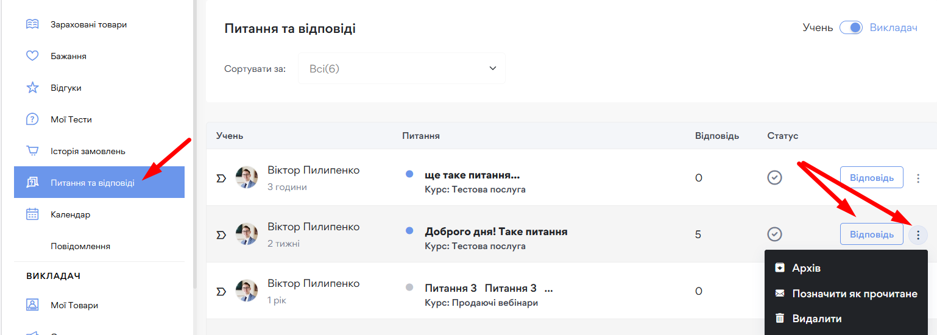Click the heart icon for Бажання

pos(32,56)
